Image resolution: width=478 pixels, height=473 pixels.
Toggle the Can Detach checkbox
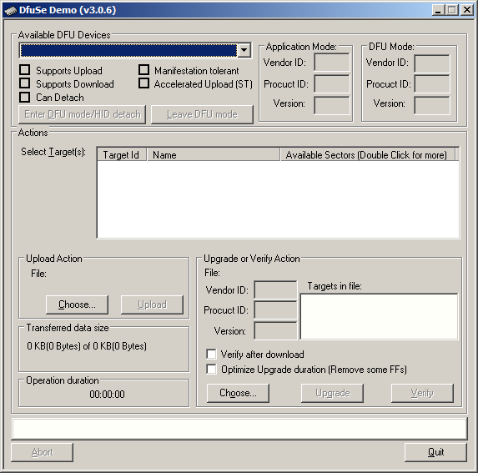pos(25,98)
